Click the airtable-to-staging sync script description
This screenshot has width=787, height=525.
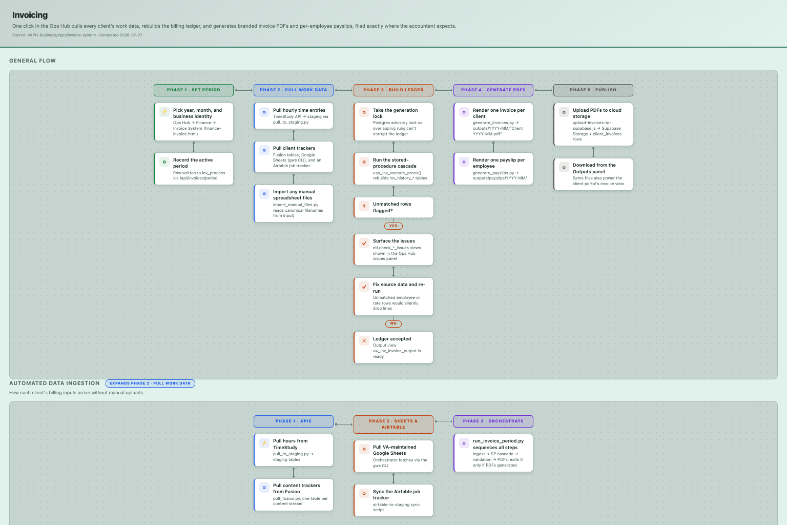pos(396,507)
